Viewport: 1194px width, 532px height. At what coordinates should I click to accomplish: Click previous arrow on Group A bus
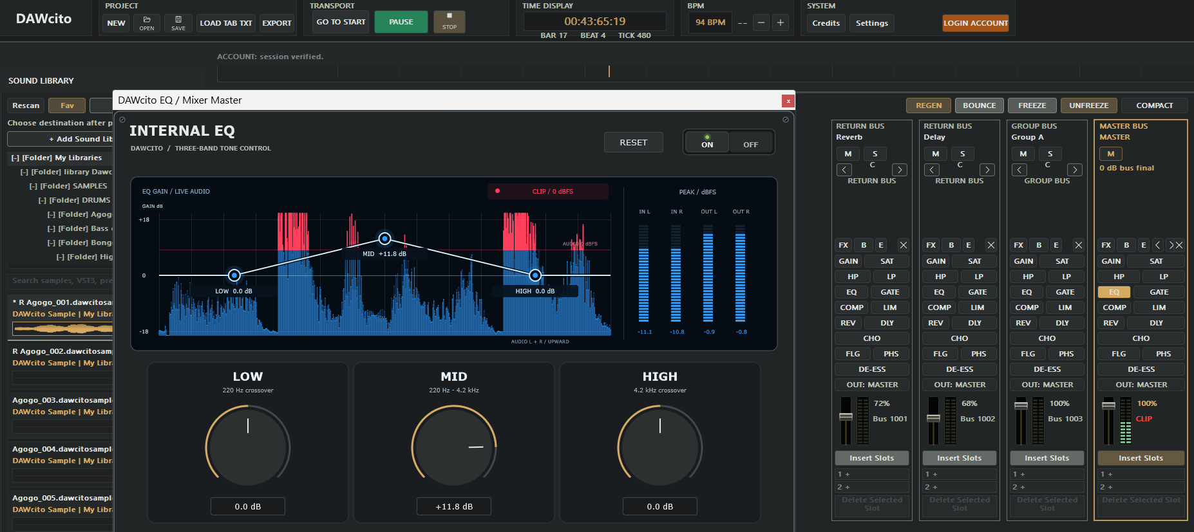click(1019, 170)
